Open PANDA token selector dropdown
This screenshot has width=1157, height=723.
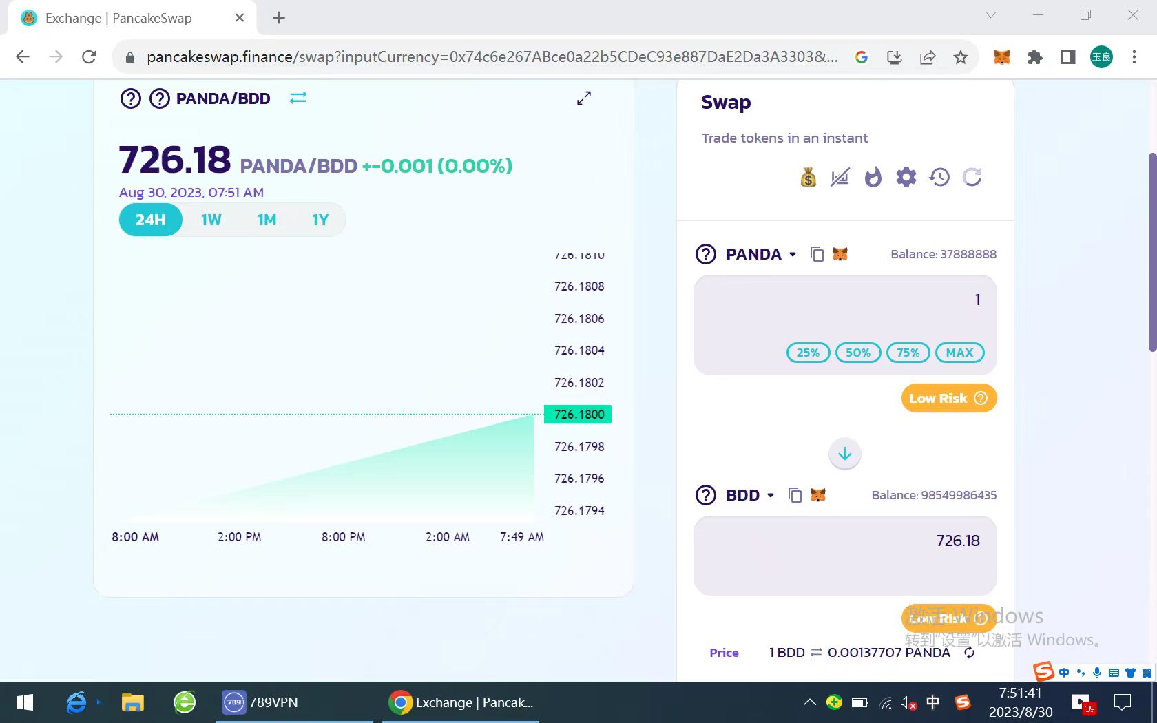point(760,254)
